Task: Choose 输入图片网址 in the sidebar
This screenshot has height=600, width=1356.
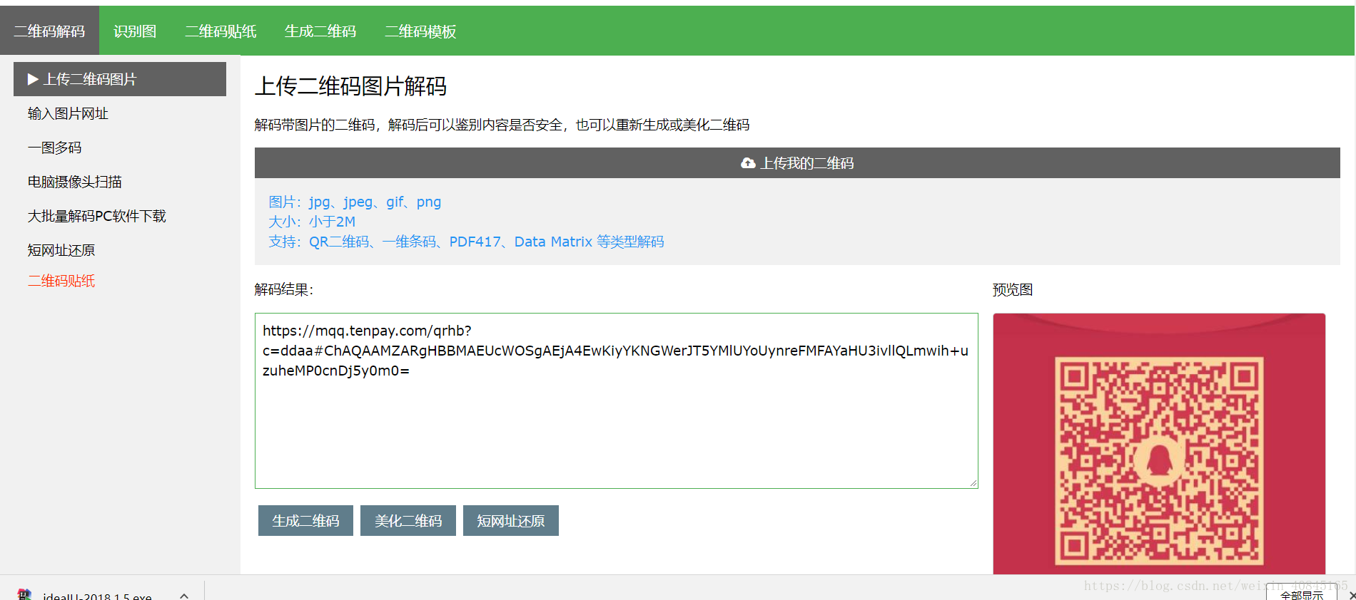Action: (68, 113)
